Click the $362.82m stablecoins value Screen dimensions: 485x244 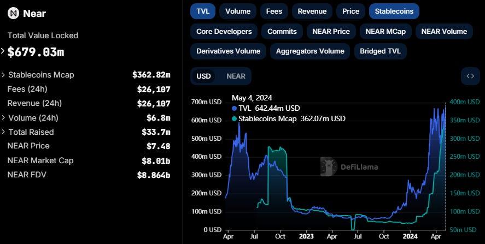click(151, 75)
